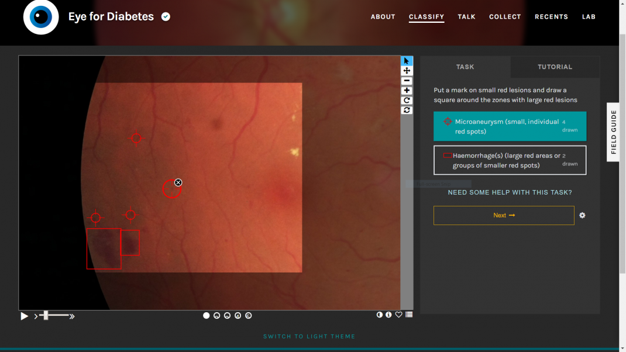
Task: Click the verified checkmark badge
Action: click(166, 16)
